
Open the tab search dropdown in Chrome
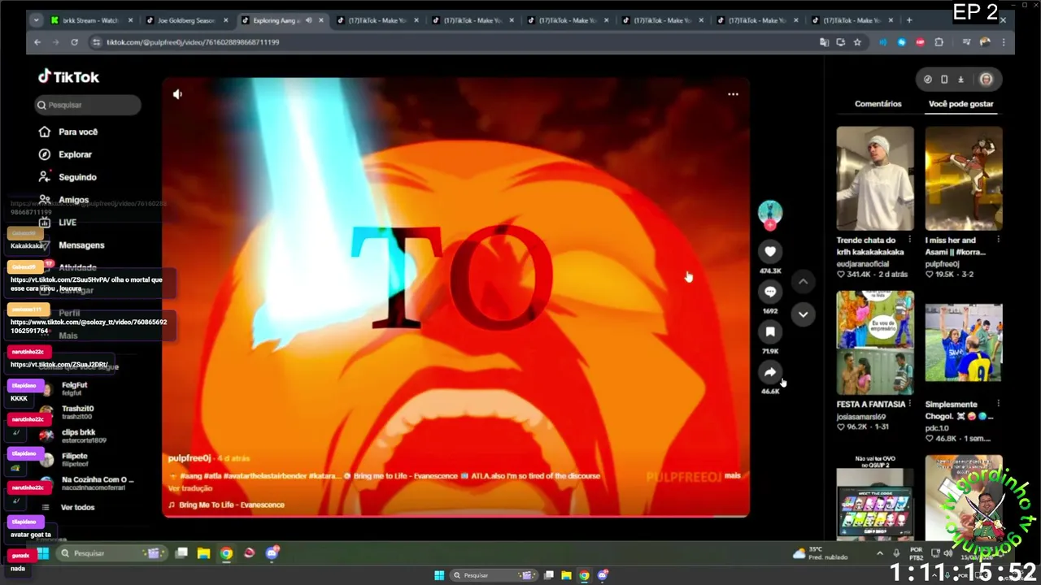[x=36, y=20]
